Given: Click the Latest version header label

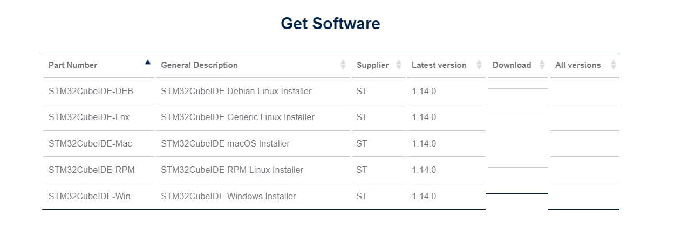Looking at the screenshot, I should pyautogui.click(x=439, y=65).
